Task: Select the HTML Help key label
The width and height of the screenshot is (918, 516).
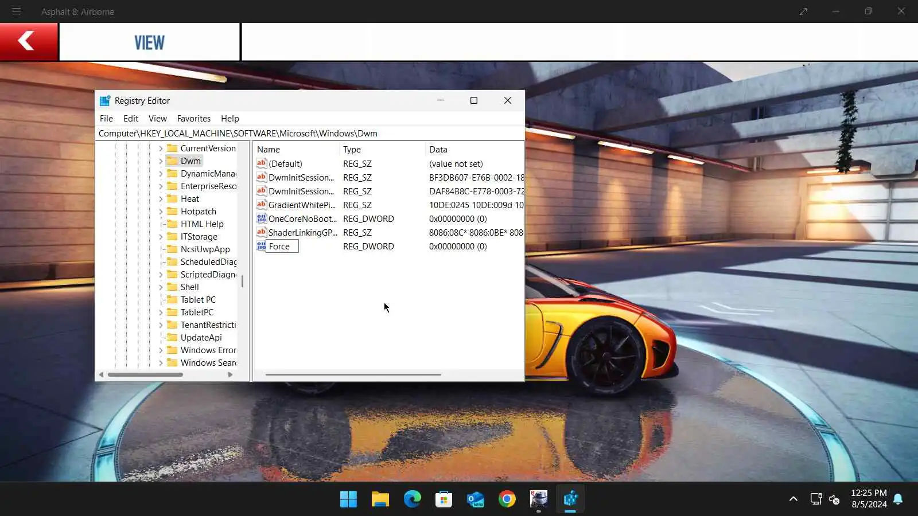Action: (202, 224)
